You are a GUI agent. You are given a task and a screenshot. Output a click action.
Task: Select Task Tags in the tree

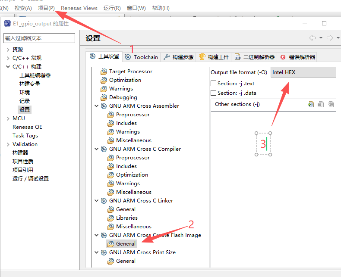(x=25, y=136)
